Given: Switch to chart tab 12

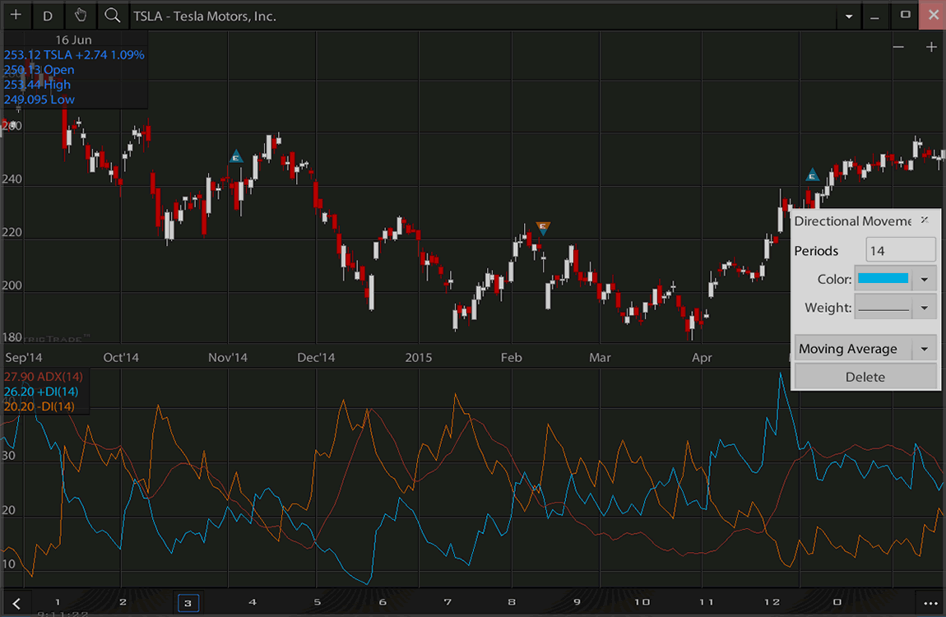Looking at the screenshot, I should point(772,602).
